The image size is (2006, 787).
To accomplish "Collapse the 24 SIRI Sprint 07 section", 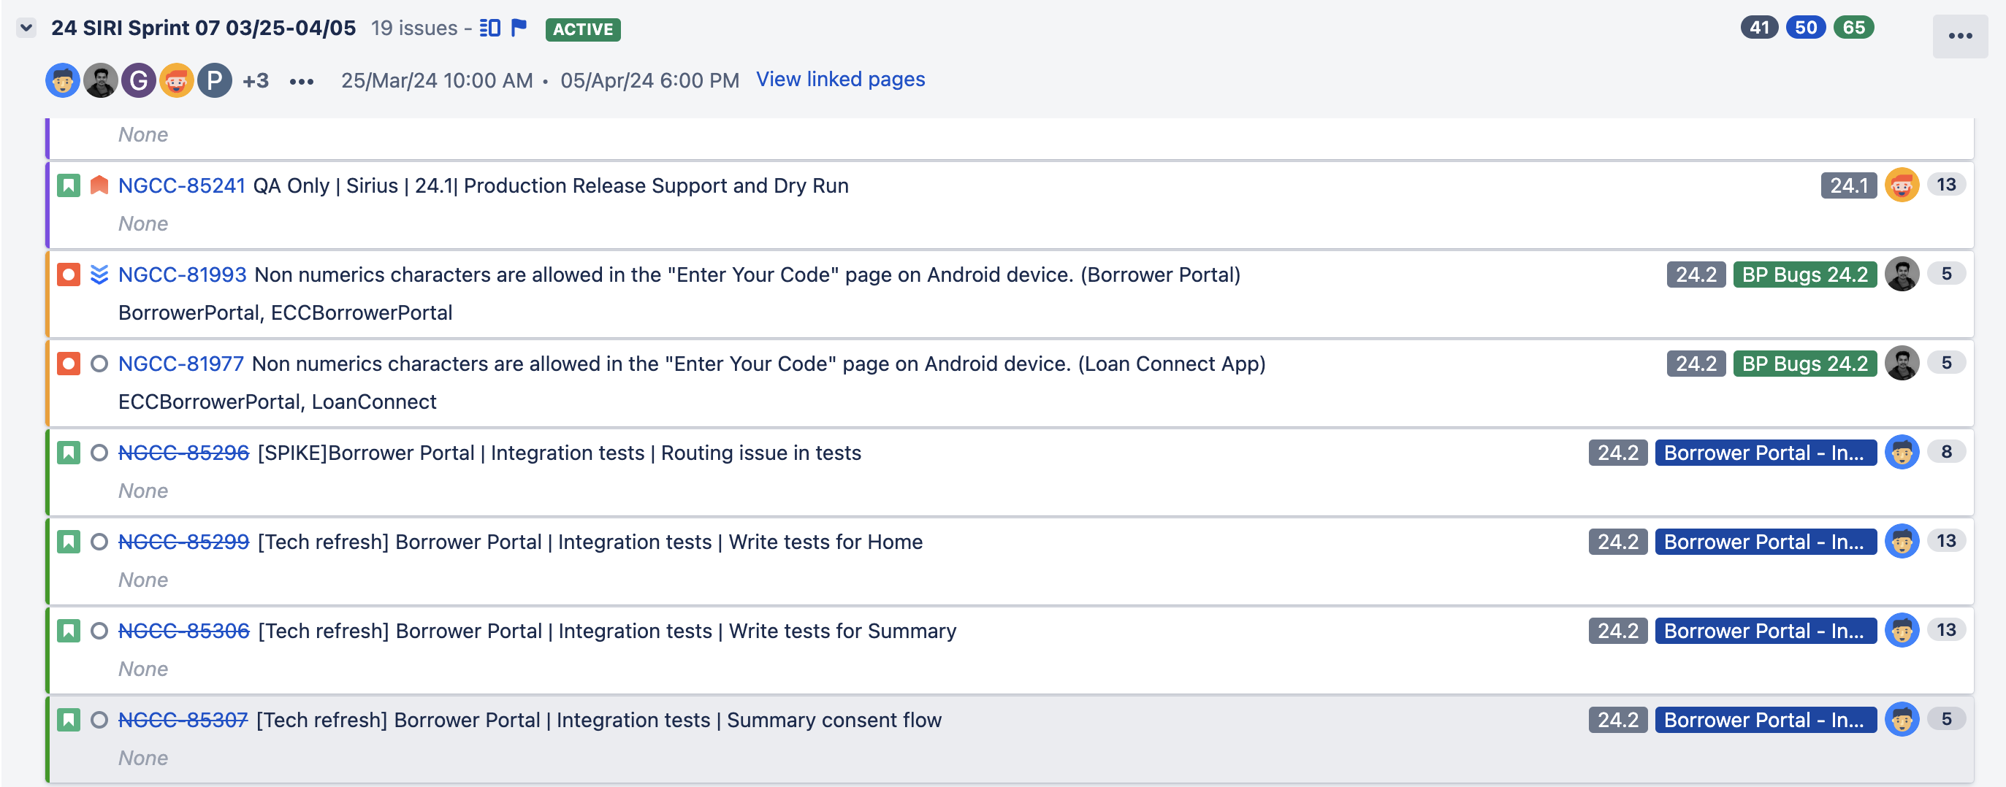I will click(x=26, y=28).
